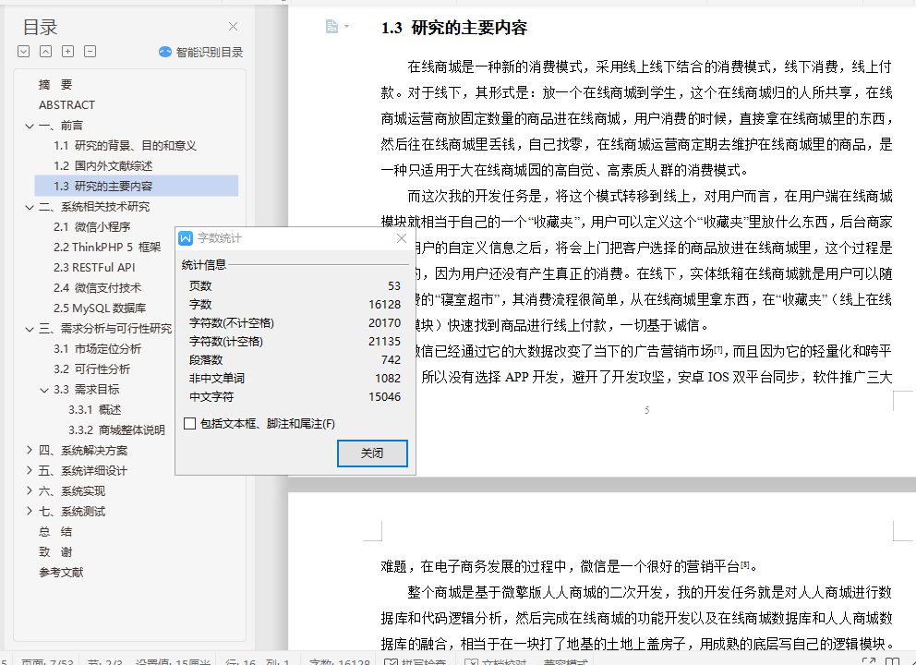Click the paragraph layout icon beside heading 1.3
916x665 pixels.
point(331,26)
